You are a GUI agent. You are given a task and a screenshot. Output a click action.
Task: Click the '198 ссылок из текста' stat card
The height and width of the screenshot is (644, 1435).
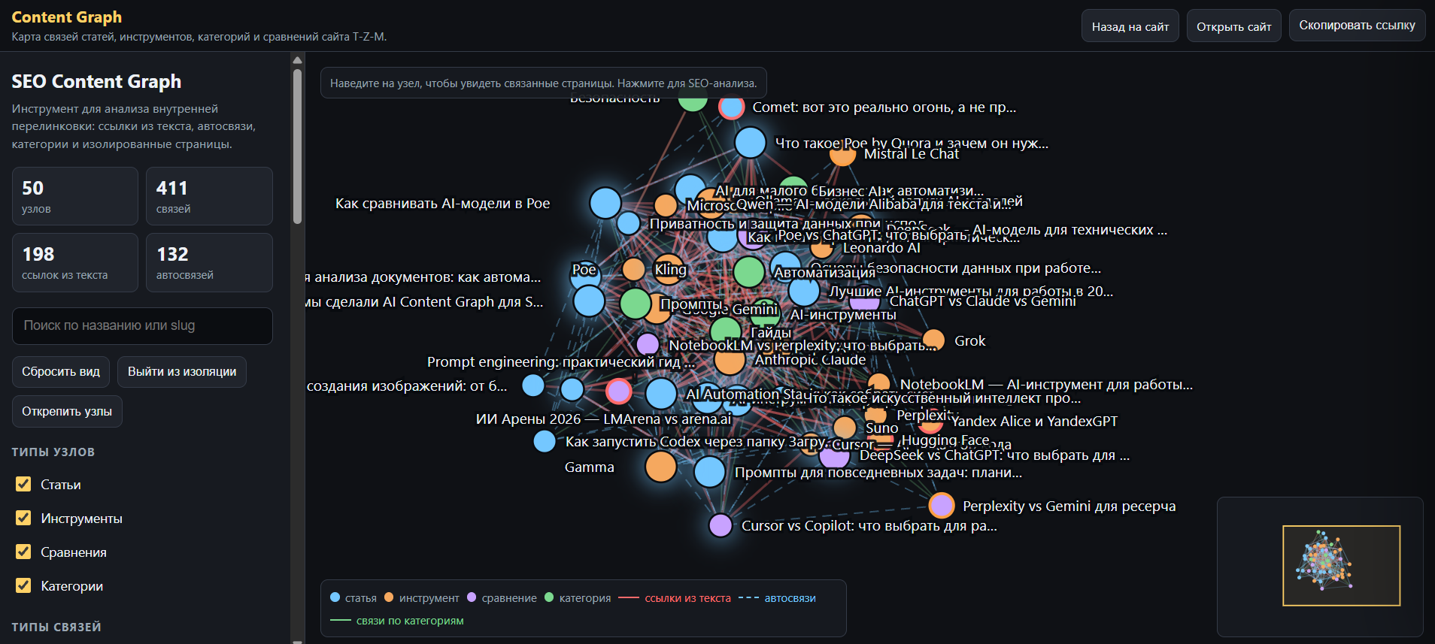pos(75,262)
